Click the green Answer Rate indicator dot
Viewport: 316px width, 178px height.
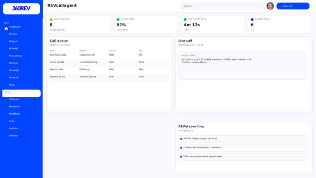point(118,19)
